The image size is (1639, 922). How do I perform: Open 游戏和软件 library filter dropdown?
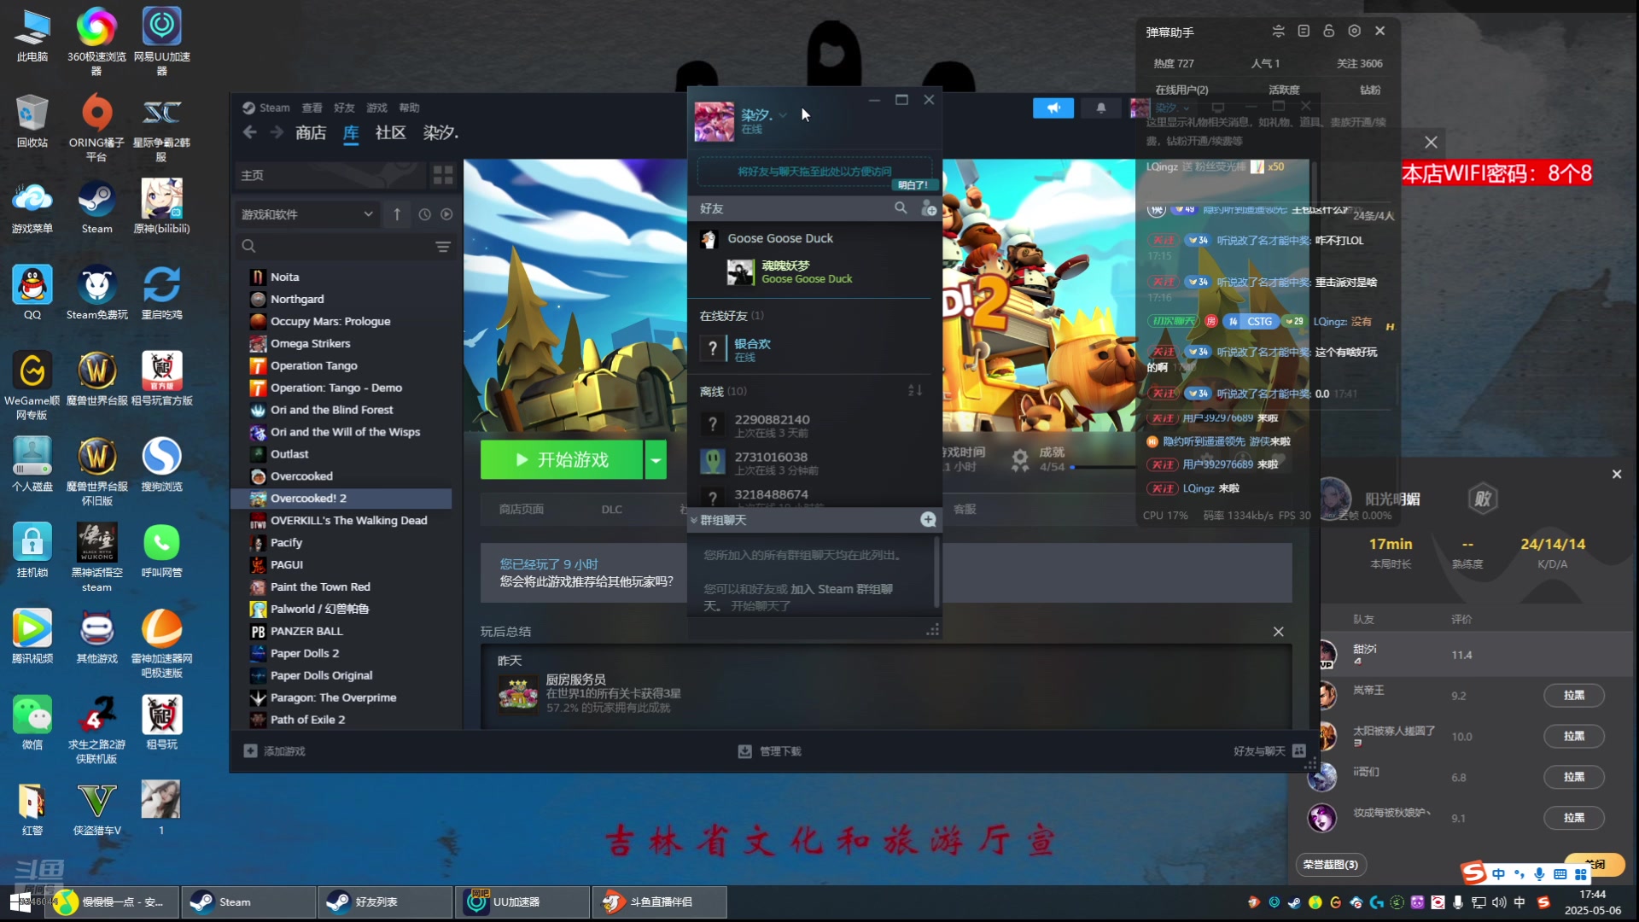tap(307, 214)
